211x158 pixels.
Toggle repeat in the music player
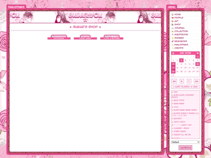tap(189, 81)
